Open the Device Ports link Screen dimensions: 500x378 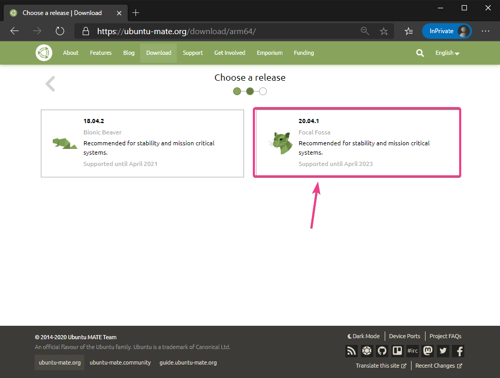tap(404, 336)
